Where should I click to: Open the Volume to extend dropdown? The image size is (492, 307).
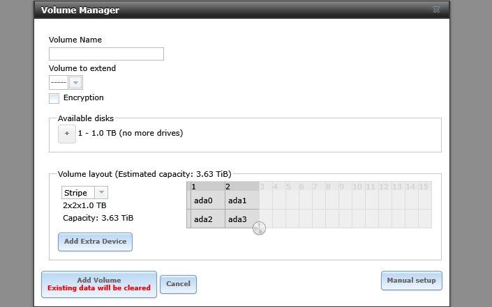coord(75,83)
